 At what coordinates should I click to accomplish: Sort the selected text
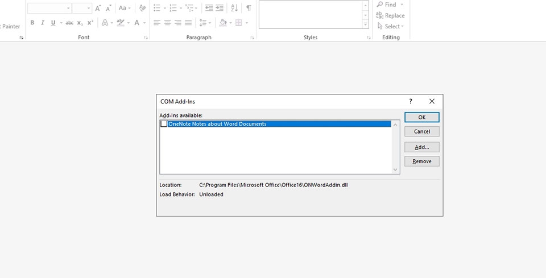[234, 8]
